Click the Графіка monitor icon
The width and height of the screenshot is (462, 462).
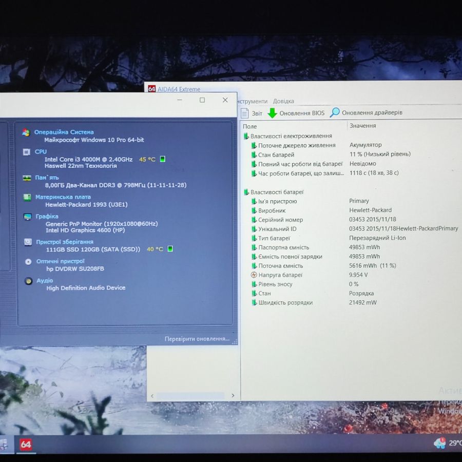tap(27, 217)
